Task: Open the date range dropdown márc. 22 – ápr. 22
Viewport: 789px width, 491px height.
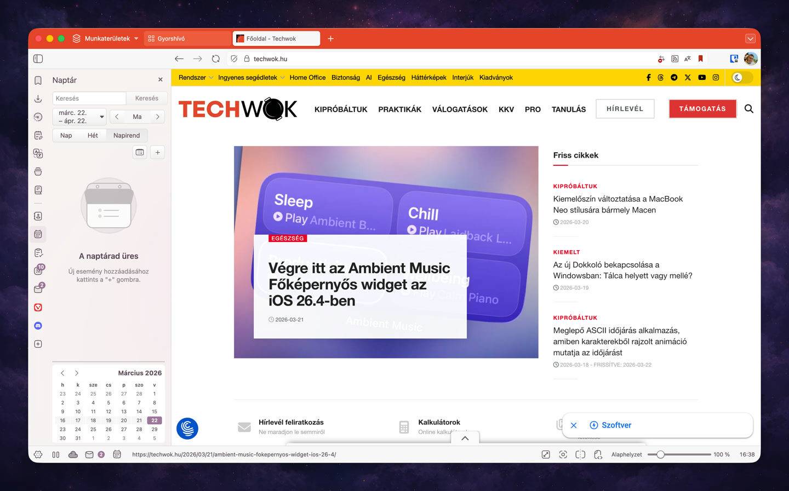Action: point(79,117)
